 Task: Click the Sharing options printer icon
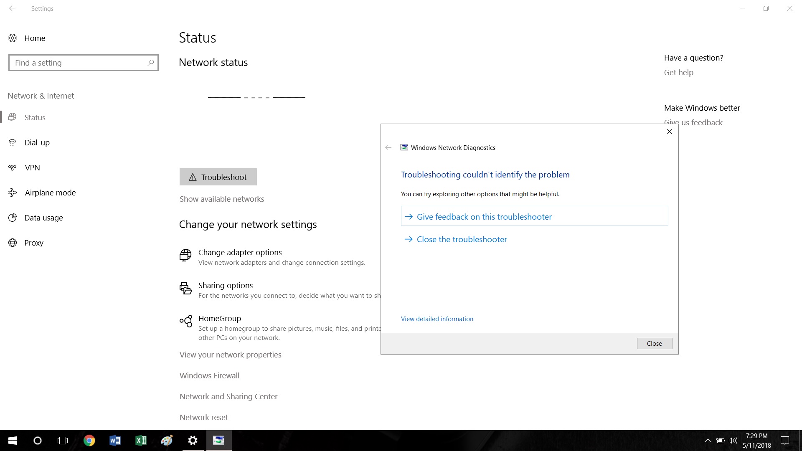click(185, 288)
